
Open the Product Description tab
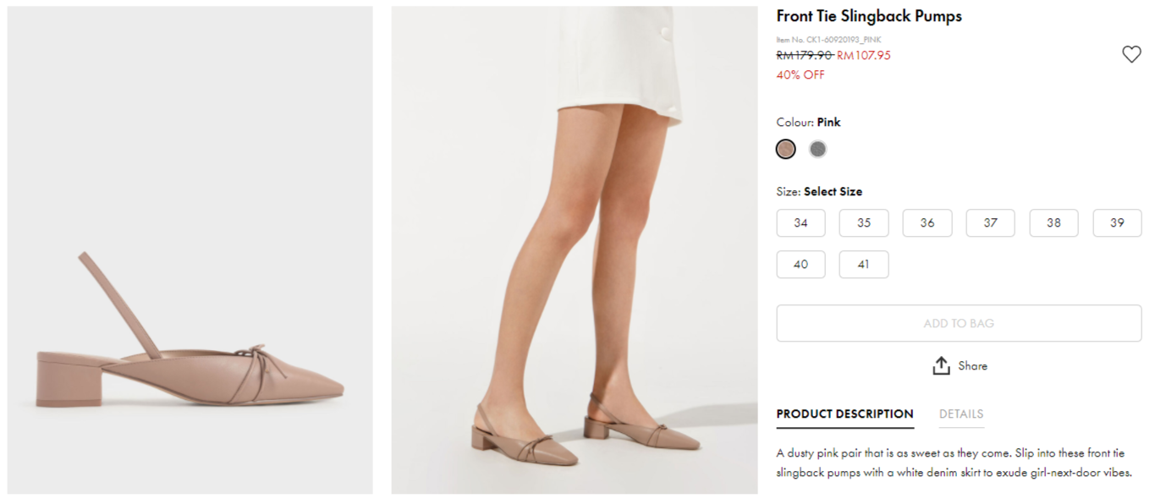pos(844,414)
